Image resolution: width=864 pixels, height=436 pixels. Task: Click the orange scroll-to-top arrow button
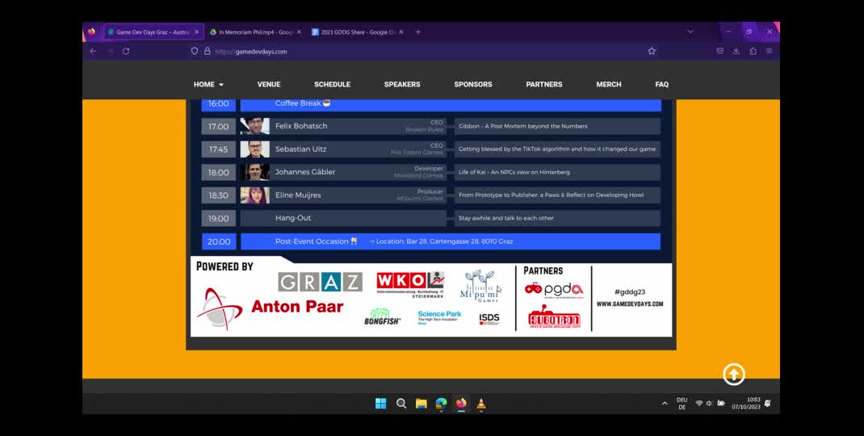click(734, 375)
